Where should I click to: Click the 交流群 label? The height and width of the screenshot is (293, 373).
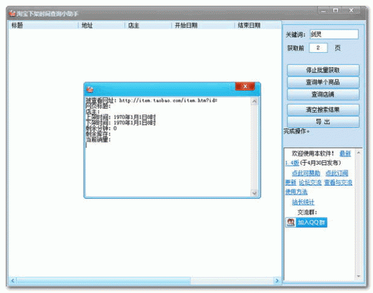[x=307, y=212]
